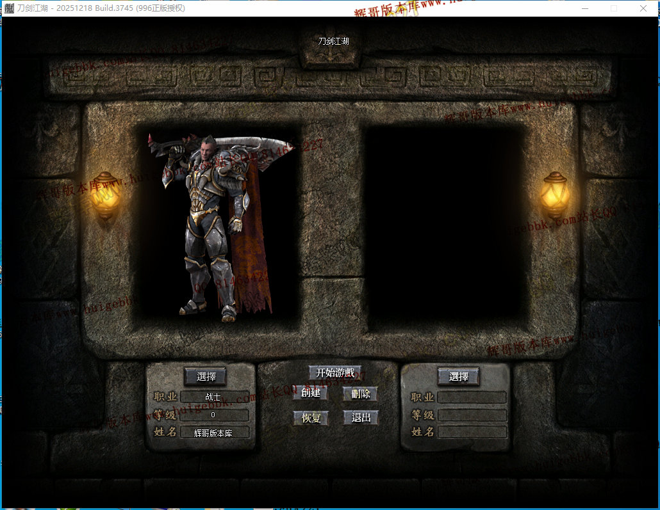
Task: Minimize the 刀剑江湖 game window
Action: (x=584, y=8)
